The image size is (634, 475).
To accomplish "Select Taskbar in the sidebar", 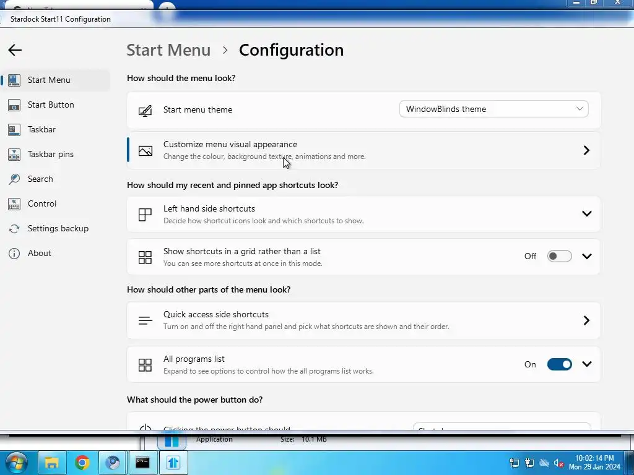I will pyautogui.click(x=56, y=130).
